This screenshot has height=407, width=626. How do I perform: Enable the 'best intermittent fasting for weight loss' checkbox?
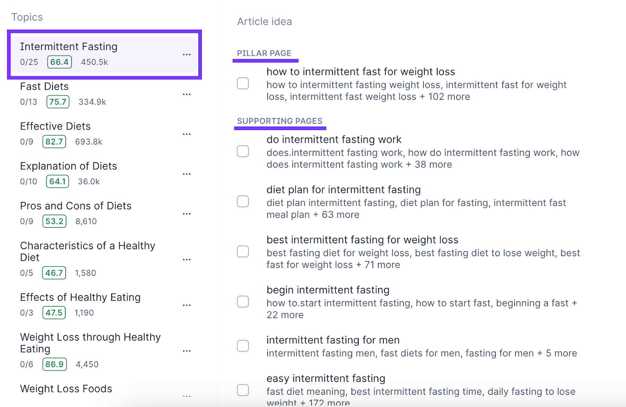click(243, 252)
